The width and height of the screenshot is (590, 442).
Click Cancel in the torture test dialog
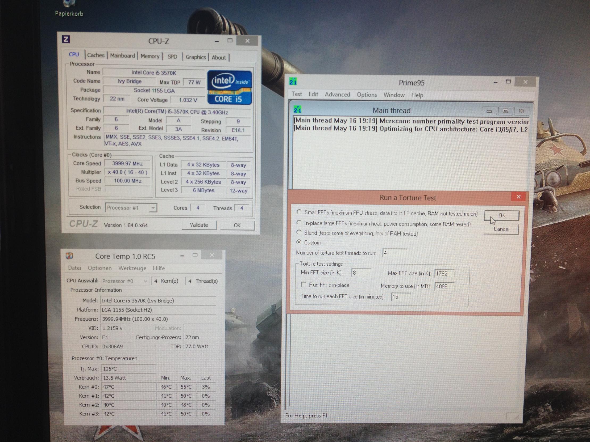(x=501, y=229)
